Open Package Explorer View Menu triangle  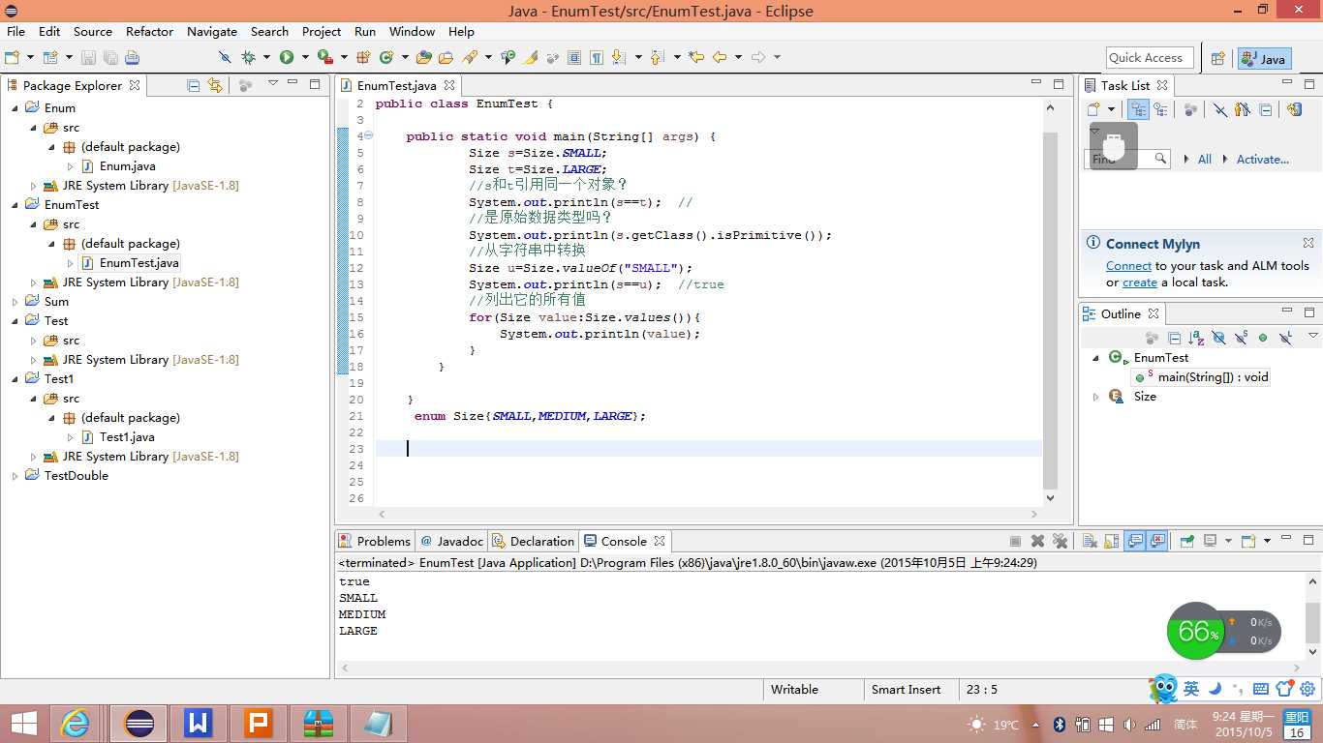273,84
